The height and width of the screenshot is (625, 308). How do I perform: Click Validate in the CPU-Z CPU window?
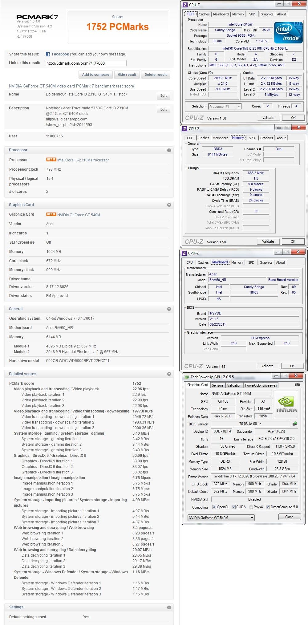pos(268,118)
